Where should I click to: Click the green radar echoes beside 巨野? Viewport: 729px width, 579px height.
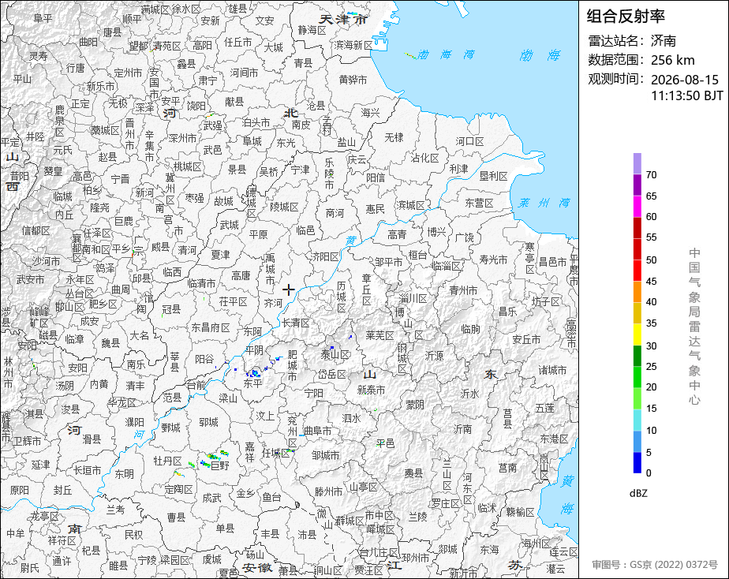click(214, 456)
